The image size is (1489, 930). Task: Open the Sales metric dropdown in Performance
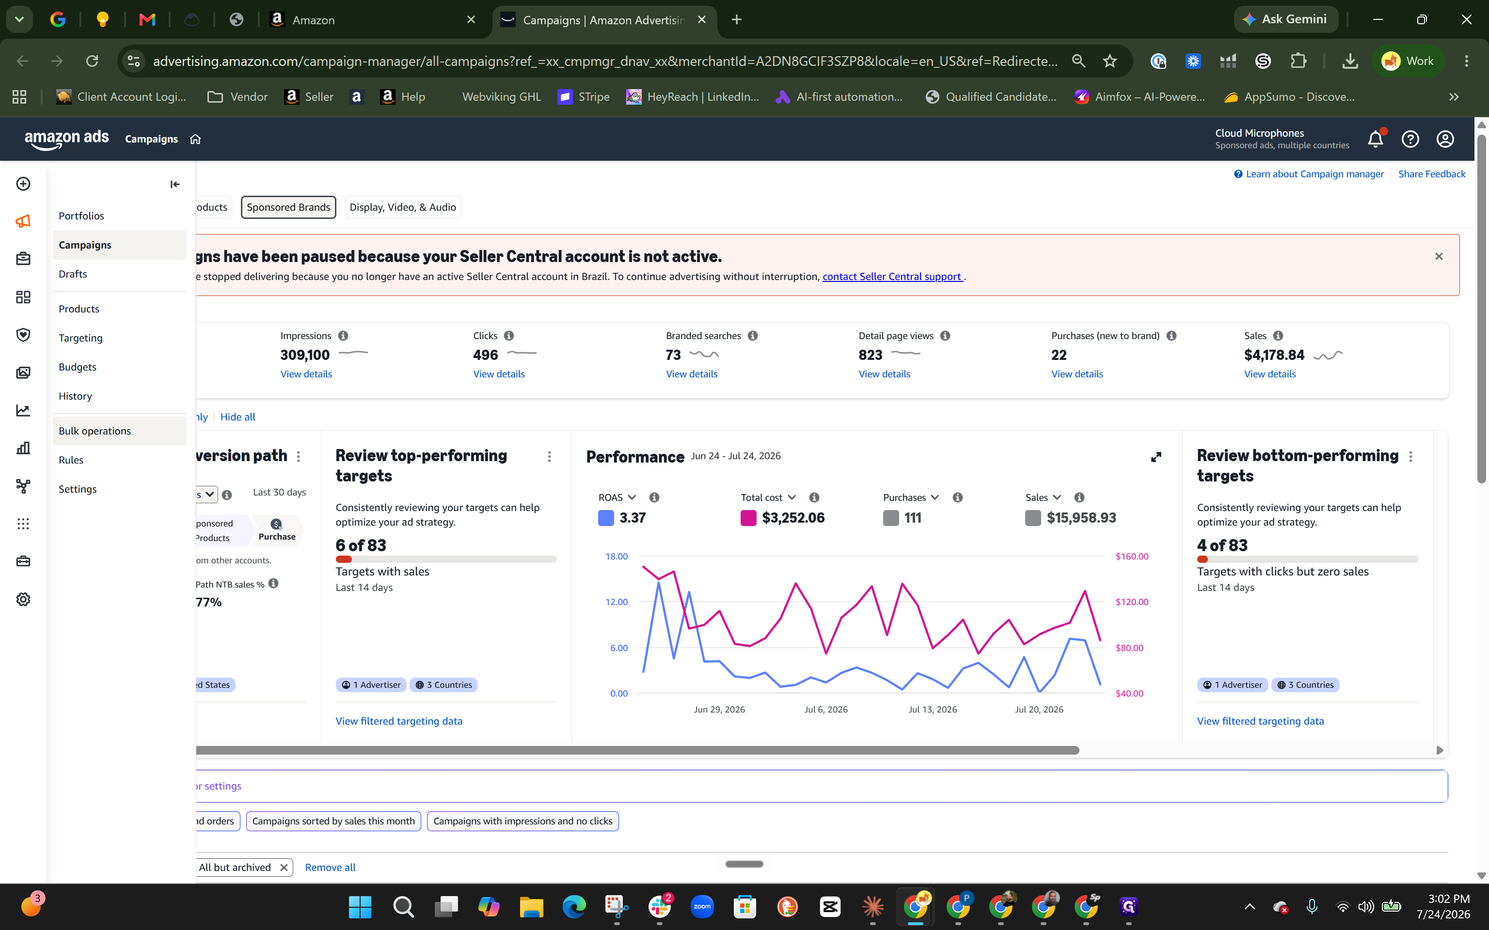coord(1044,497)
